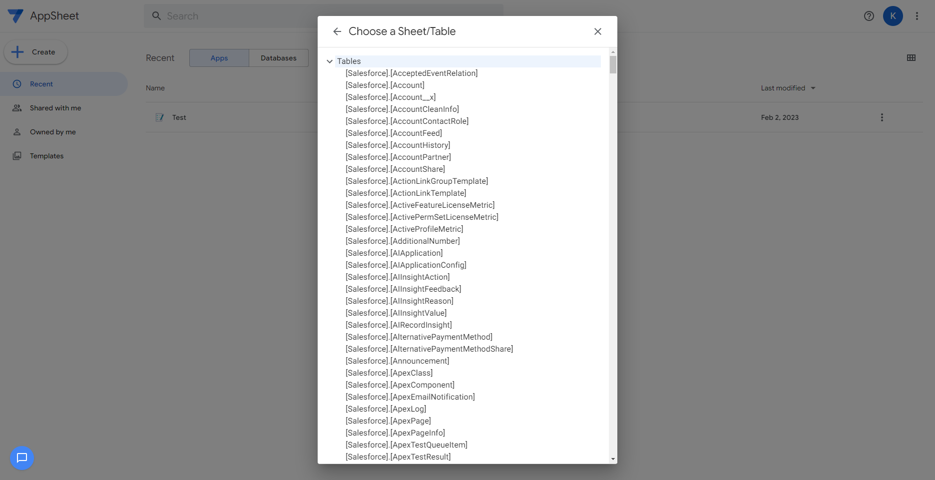Viewport: 935px width, 480px height.
Task: Select [Salesforce].[AccountHistory] table
Action: tap(398, 145)
